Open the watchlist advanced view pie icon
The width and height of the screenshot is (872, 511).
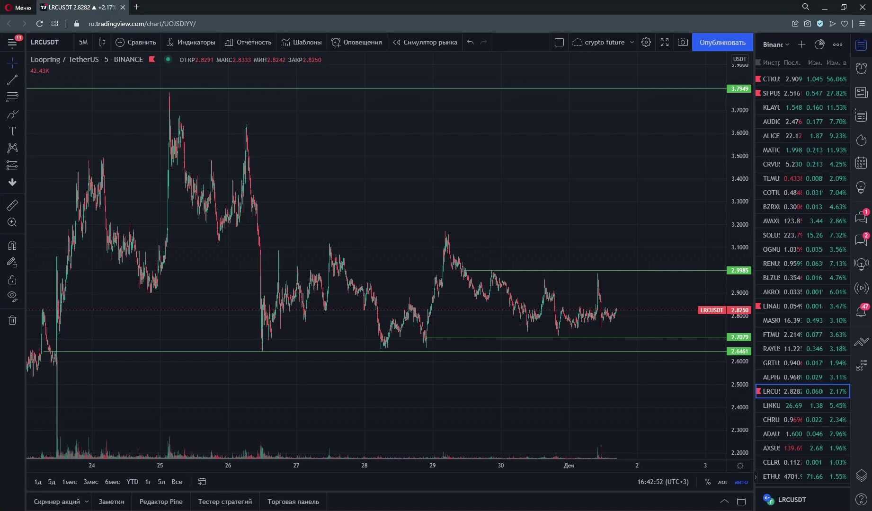click(819, 44)
